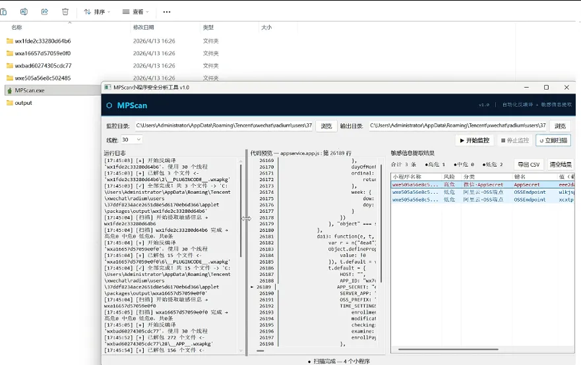Viewport: 581px width, 365px height.
Task: Click the ●低危 2 count label
Action: [493, 164]
